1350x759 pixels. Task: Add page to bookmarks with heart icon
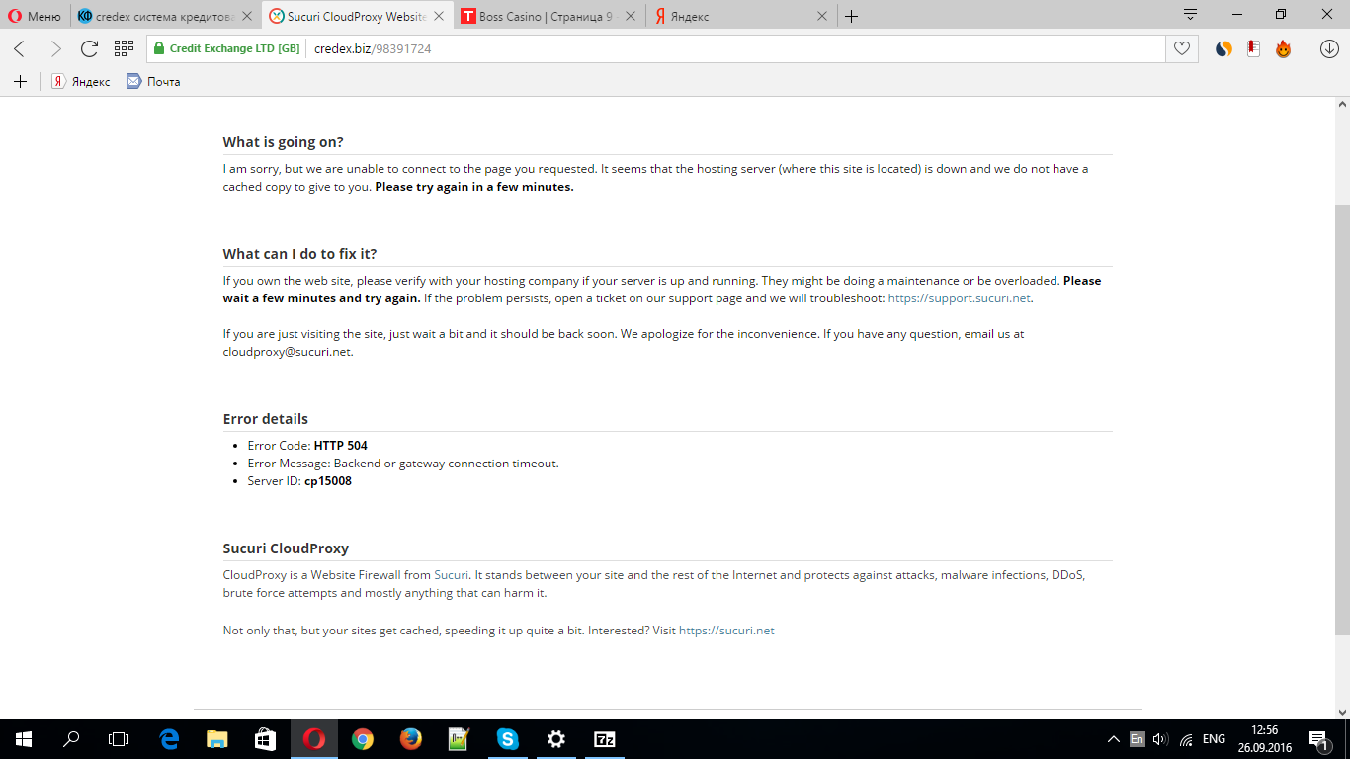point(1182,48)
